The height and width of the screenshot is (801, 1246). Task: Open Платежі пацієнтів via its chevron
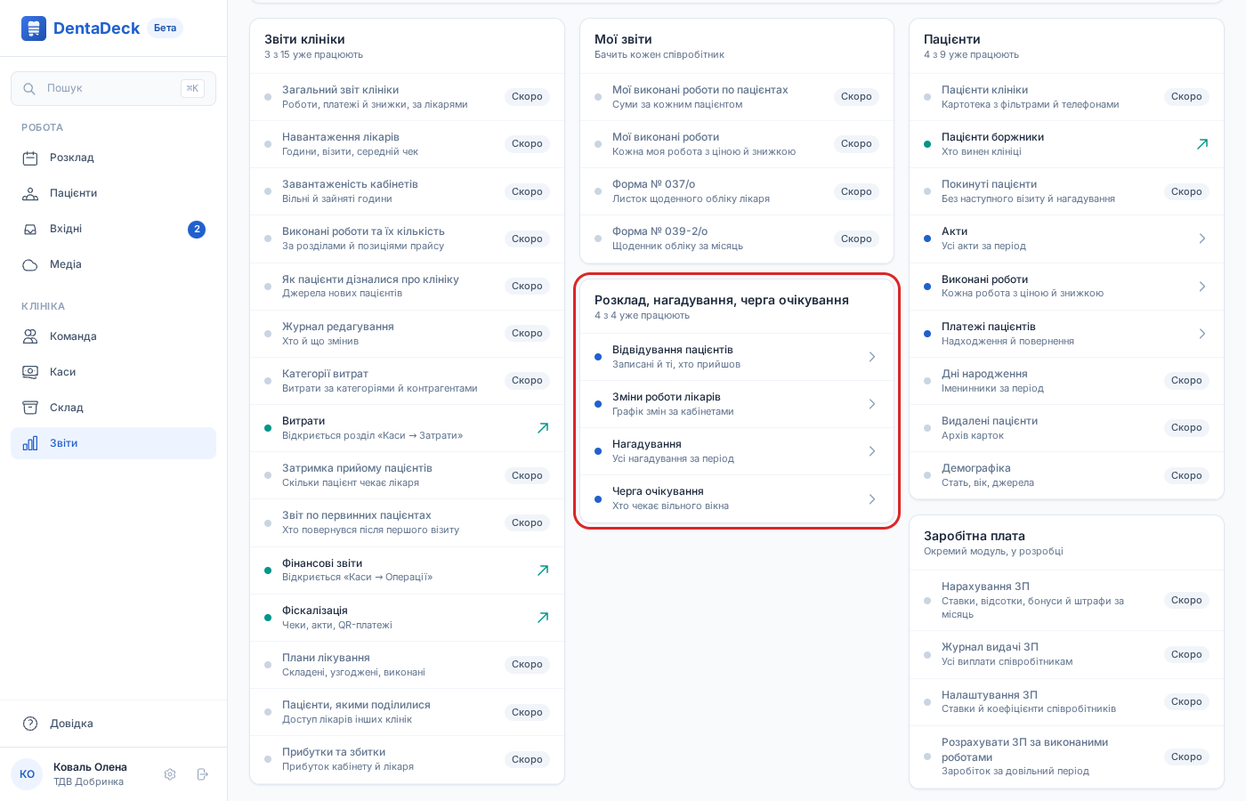click(x=1202, y=334)
